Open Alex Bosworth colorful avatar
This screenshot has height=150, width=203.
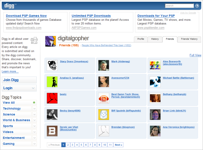coord(155,65)
